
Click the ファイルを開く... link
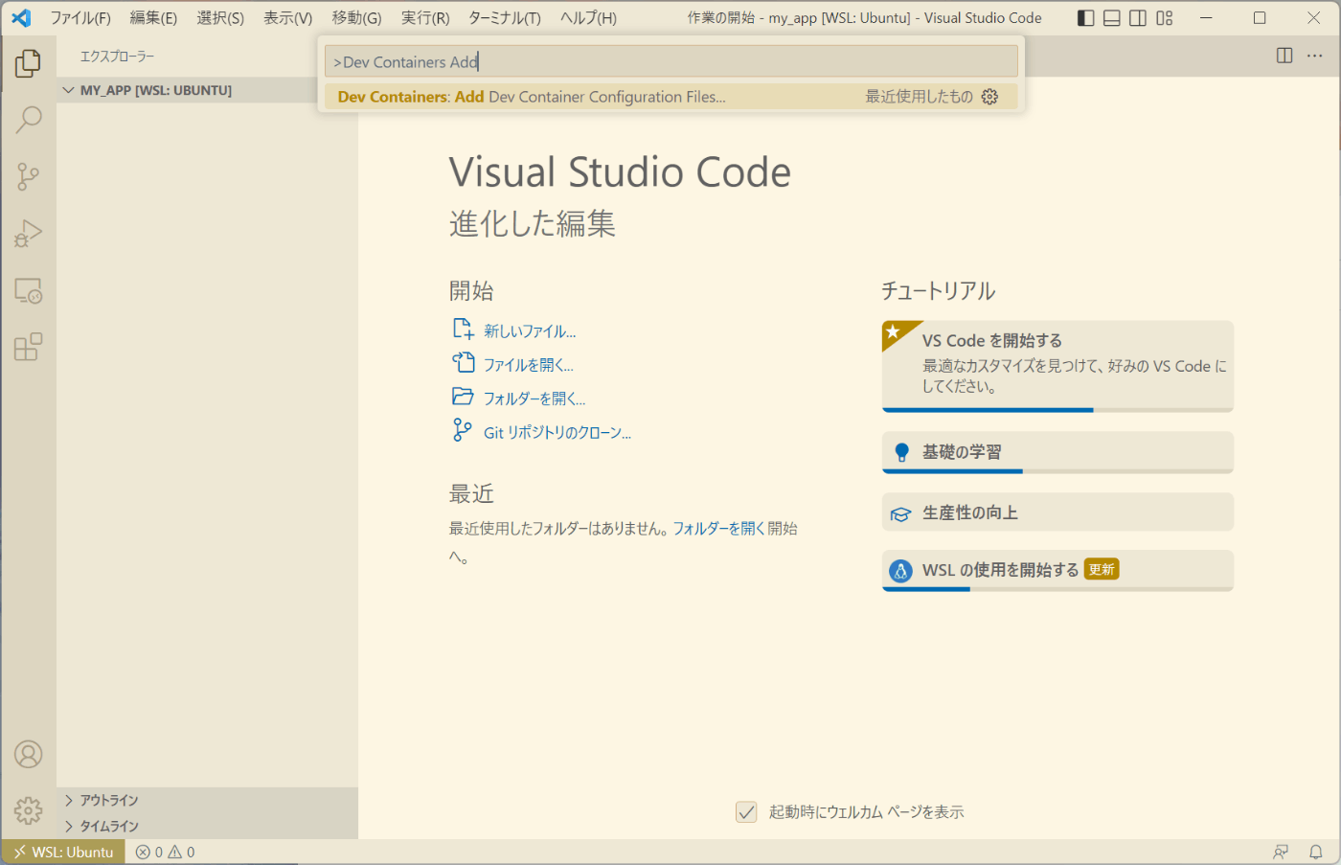(529, 365)
